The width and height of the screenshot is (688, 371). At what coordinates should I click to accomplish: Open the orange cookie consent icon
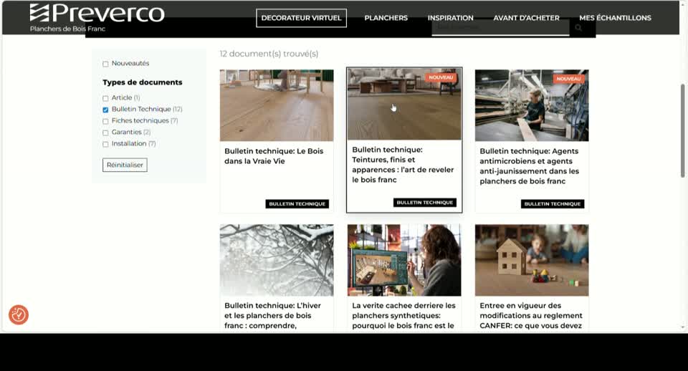click(x=19, y=314)
